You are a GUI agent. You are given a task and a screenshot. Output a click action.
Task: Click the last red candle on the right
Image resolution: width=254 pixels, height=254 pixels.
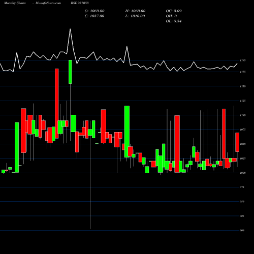pos(237,142)
